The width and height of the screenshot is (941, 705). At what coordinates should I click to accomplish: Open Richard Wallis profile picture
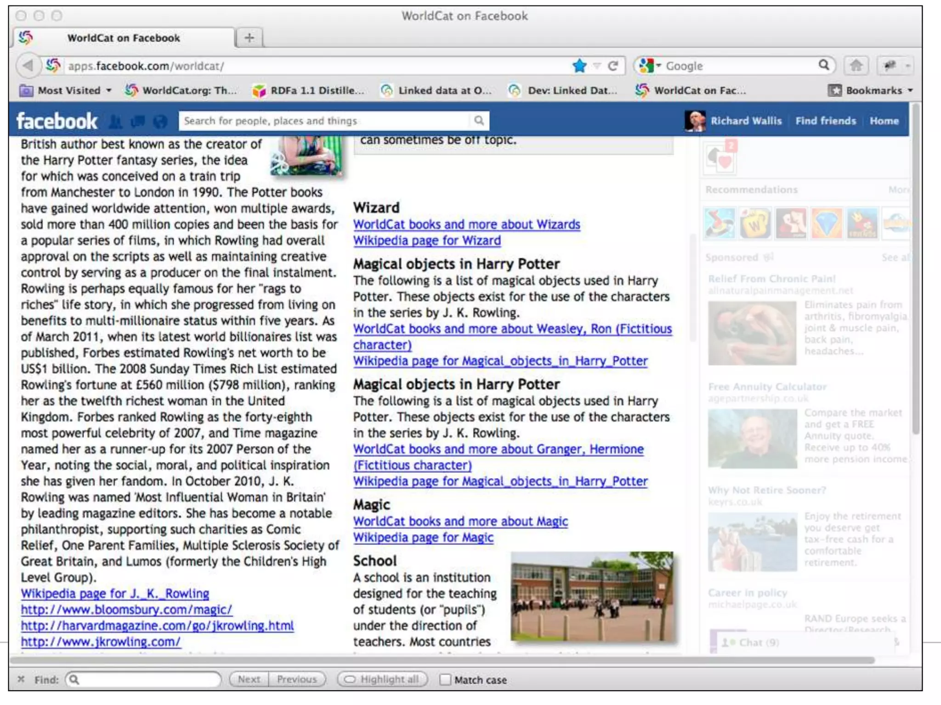(695, 121)
